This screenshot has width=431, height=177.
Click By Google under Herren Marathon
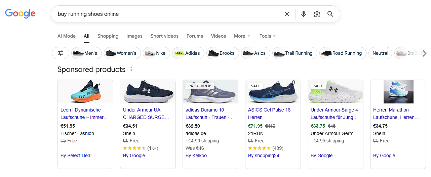(384, 156)
